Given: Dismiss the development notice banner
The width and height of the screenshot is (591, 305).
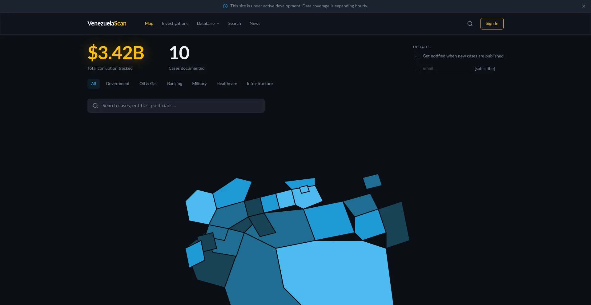Looking at the screenshot, I should (x=583, y=6).
